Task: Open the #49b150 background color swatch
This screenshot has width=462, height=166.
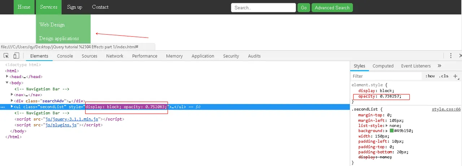Action: tap(392, 131)
